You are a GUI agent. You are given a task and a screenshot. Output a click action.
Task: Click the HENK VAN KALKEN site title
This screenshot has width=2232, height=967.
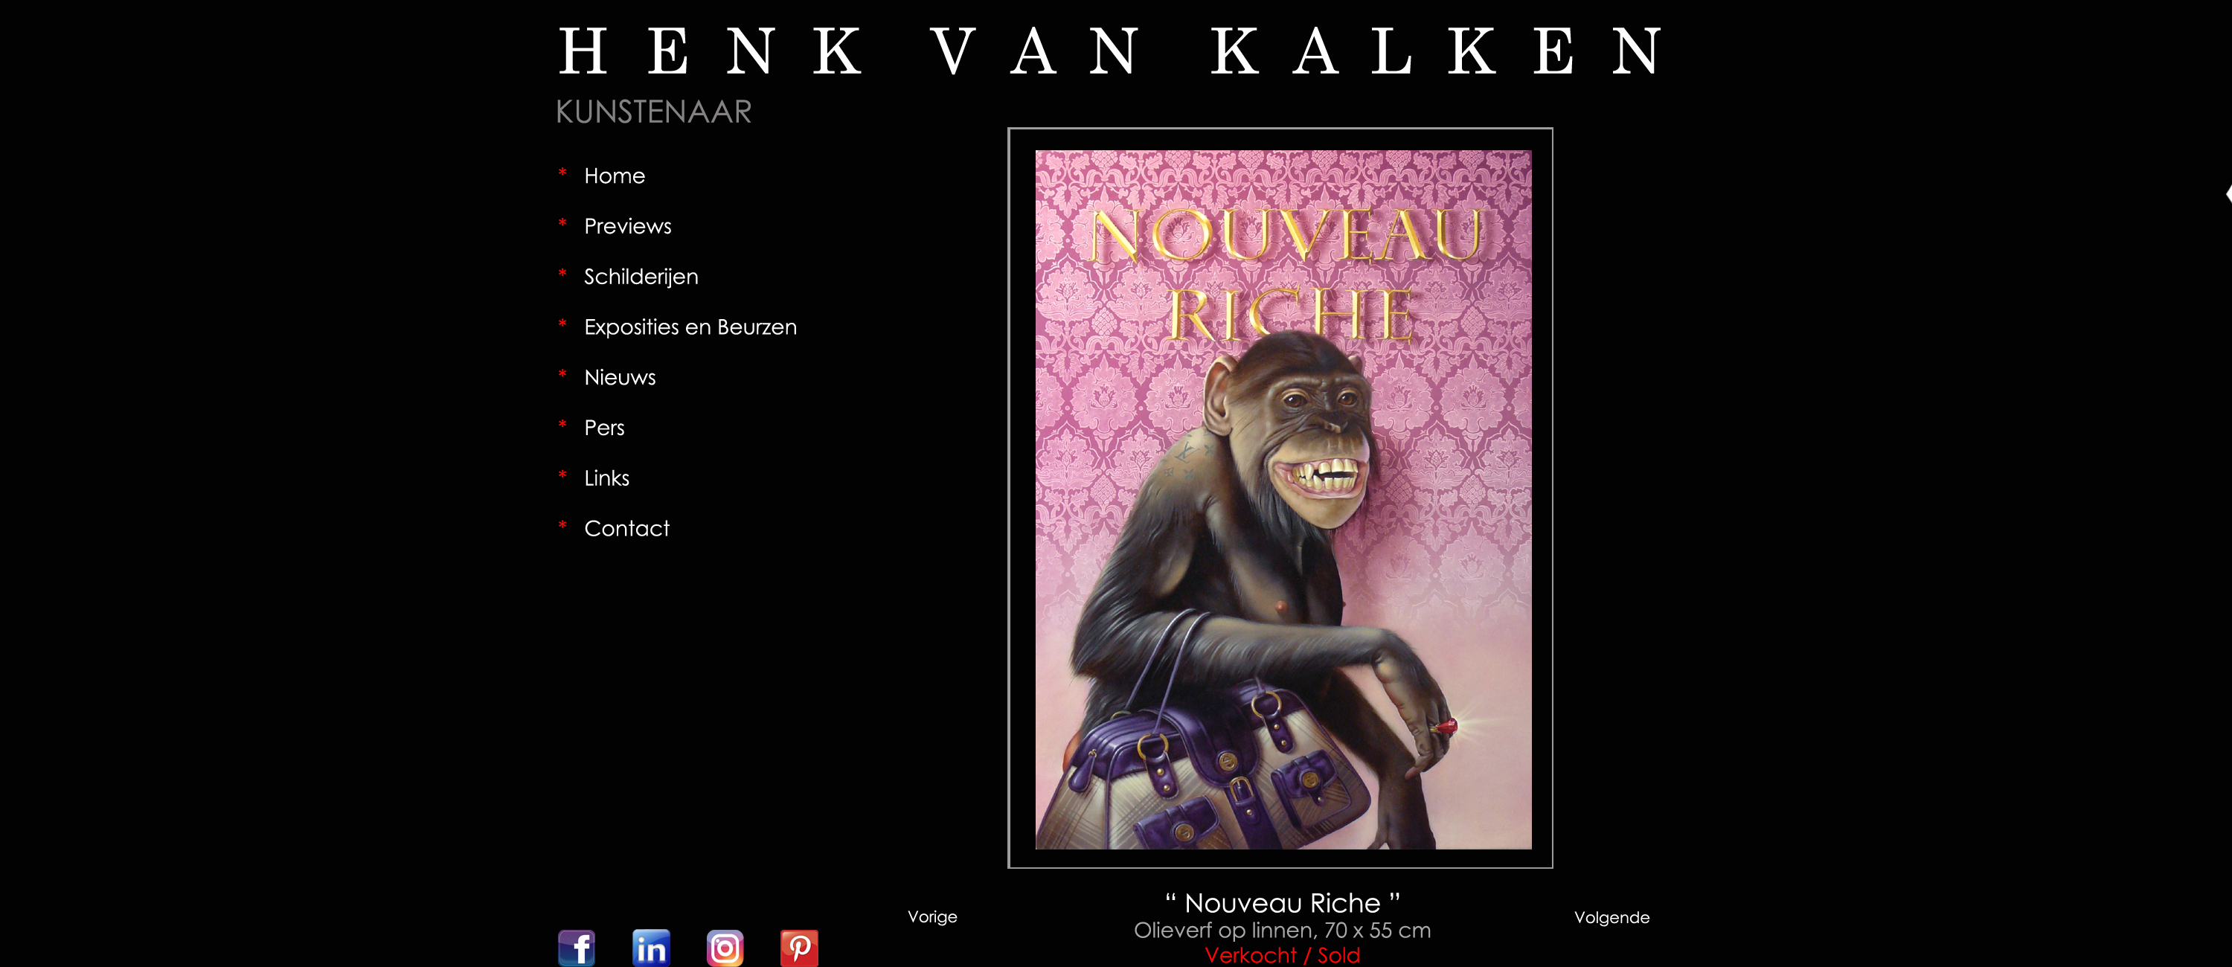tap(1110, 51)
